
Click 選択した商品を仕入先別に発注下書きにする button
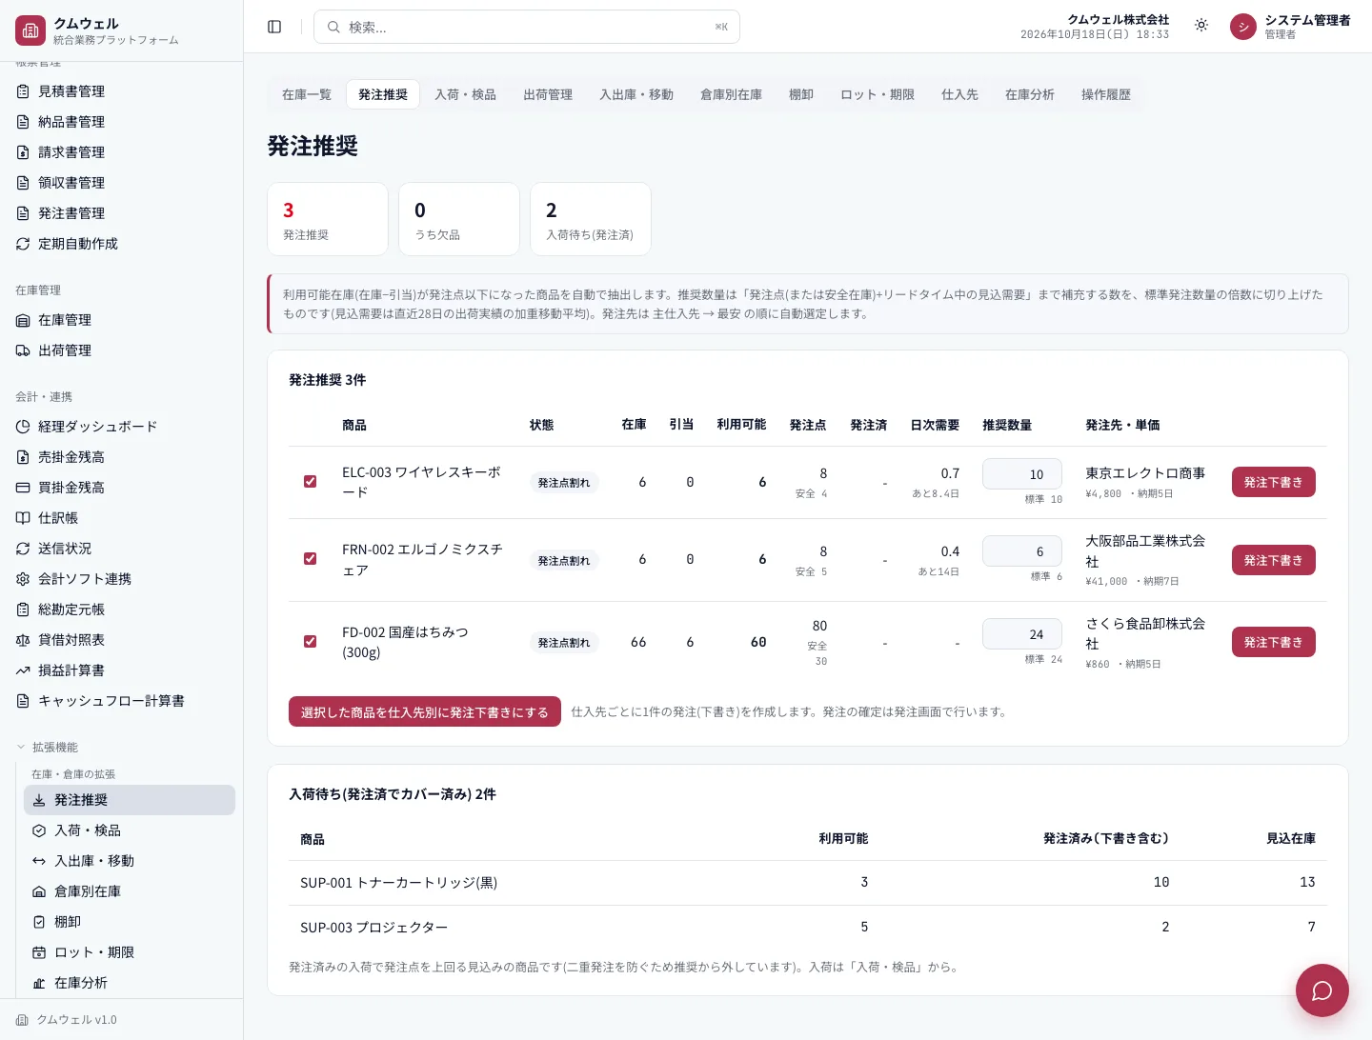[x=424, y=712]
